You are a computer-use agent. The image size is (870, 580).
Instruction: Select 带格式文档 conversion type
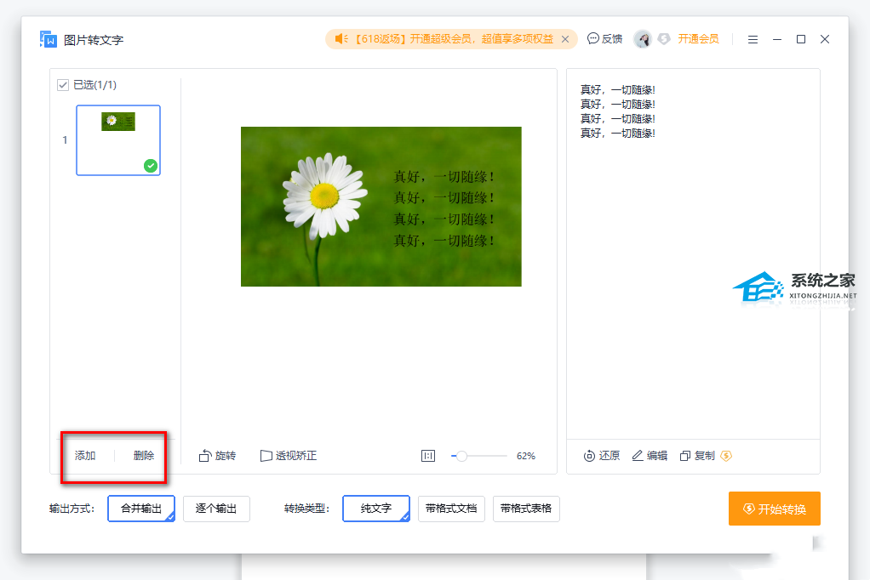tap(451, 509)
